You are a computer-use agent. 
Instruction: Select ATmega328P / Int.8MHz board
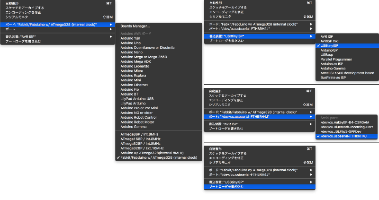click(159, 144)
